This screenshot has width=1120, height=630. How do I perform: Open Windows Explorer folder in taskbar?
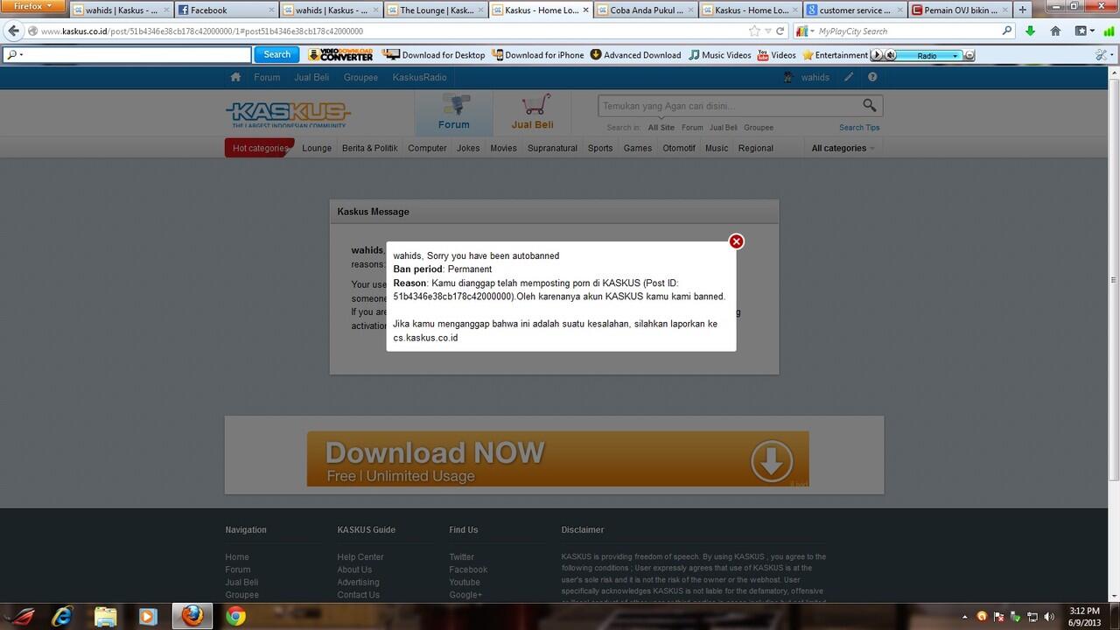(x=106, y=616)
